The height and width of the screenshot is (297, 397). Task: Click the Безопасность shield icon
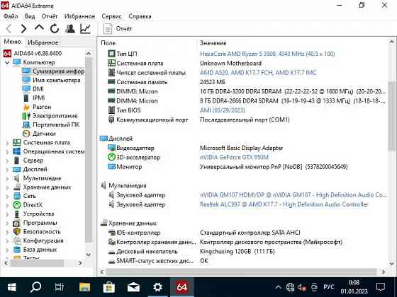[x=17, y=232]
